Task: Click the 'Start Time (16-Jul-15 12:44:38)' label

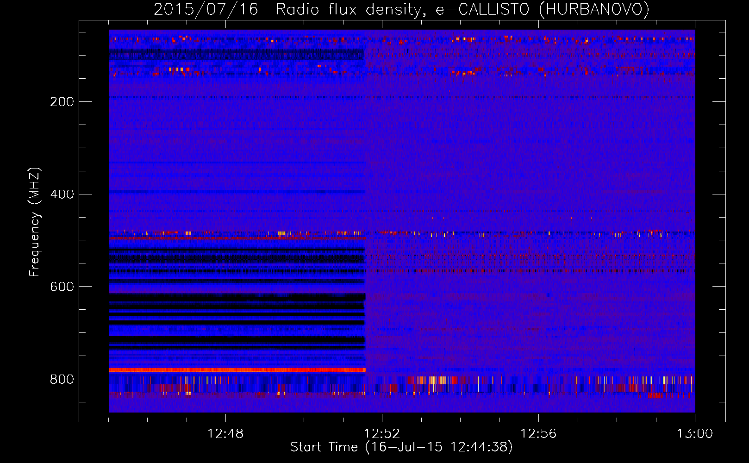Action: click(x=401, y=447)
